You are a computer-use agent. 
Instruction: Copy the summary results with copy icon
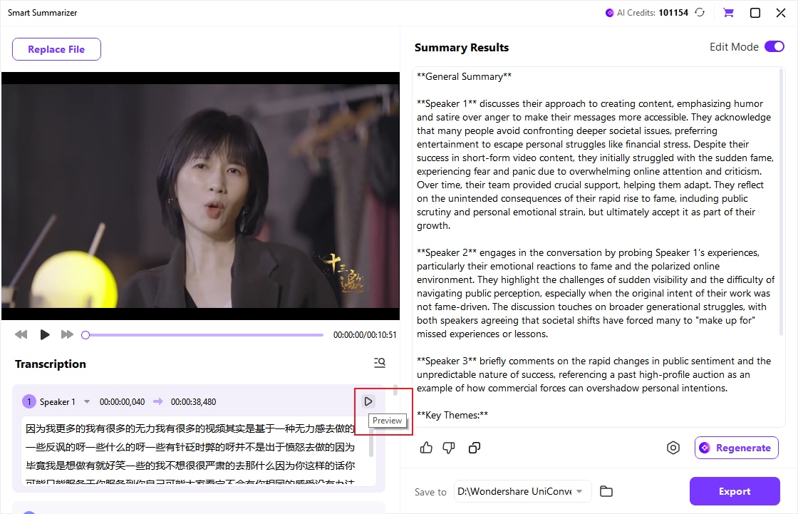pyautogui.click(x=474, y=448)
